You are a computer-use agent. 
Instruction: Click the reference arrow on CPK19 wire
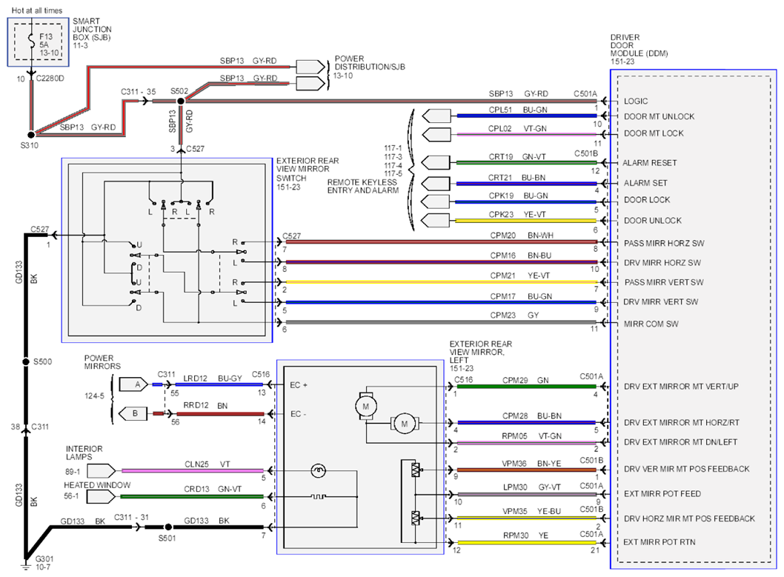point(436,201)
